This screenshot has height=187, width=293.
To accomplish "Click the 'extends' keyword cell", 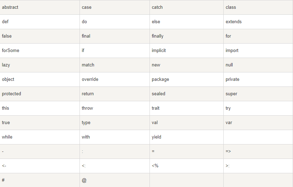I will pyautogui.click(x=234, y=22).
